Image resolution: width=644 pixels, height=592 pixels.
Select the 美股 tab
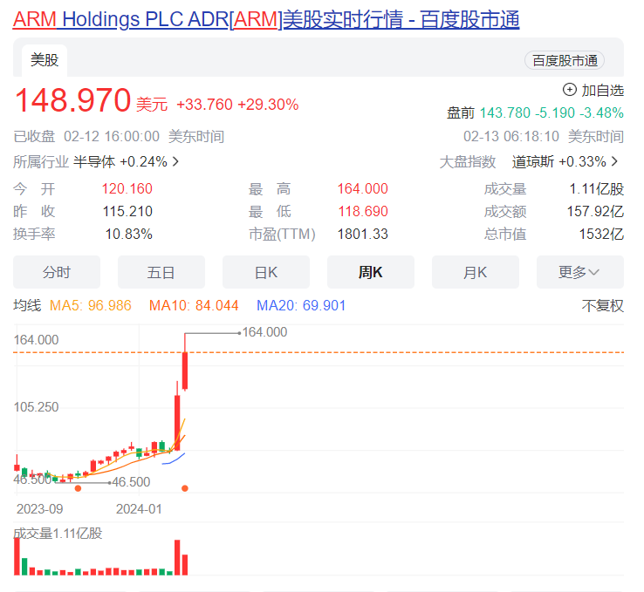point(45,60)
